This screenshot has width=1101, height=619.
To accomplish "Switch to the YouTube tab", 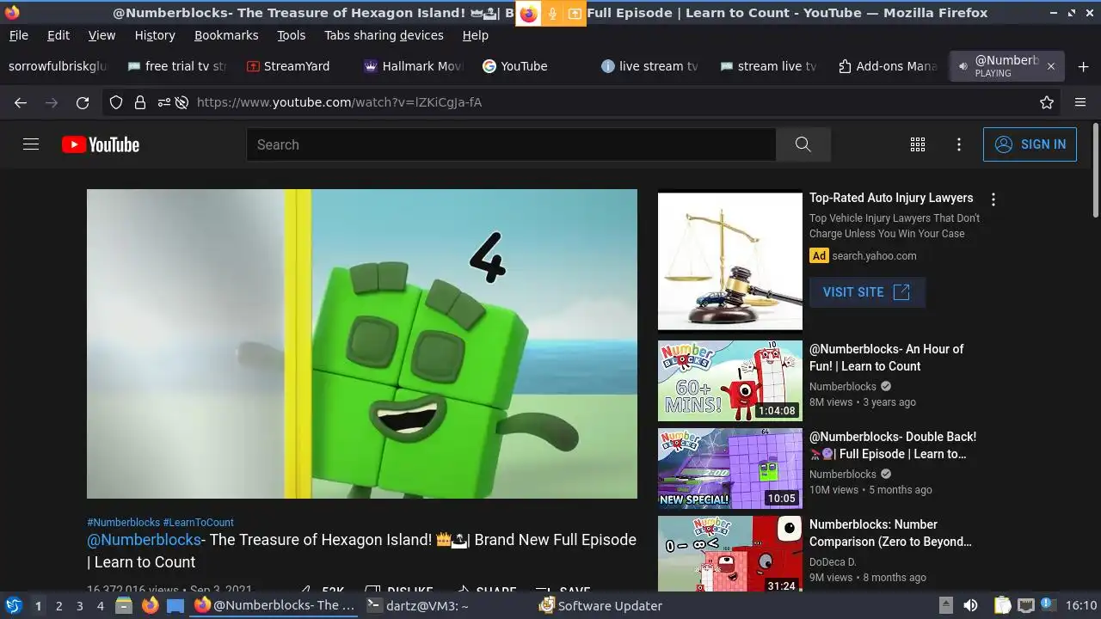I will tap(532, 66).
